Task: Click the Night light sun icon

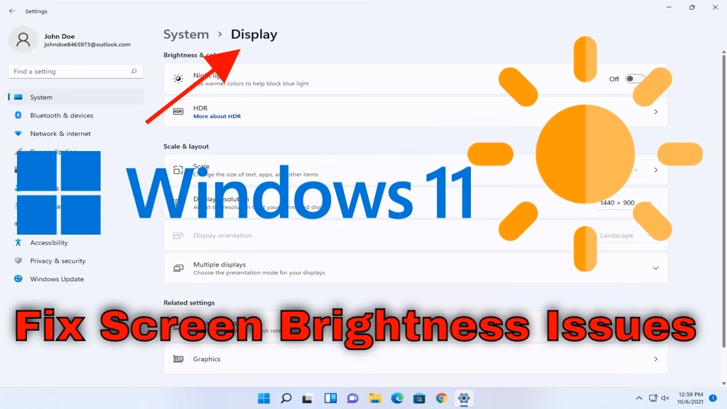Action: (x=178, y=79)
